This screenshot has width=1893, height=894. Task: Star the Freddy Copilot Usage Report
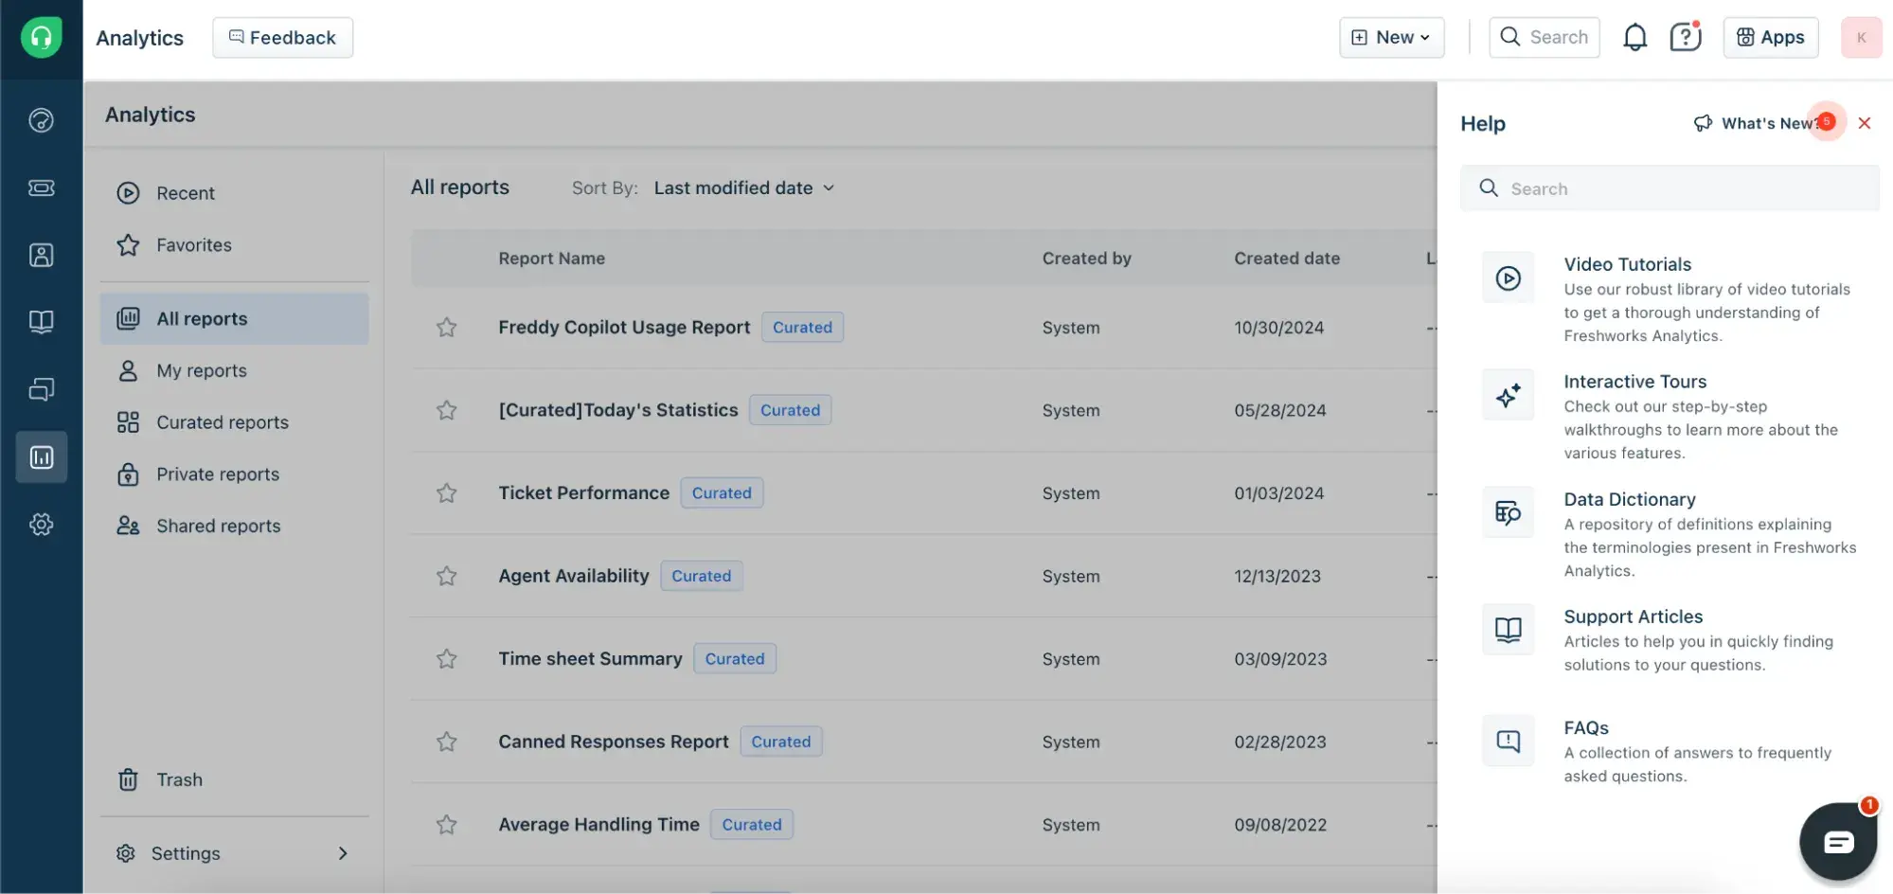point(446,328)
